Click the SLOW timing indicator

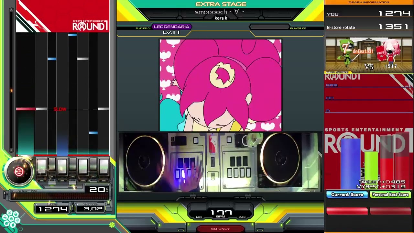60,109
